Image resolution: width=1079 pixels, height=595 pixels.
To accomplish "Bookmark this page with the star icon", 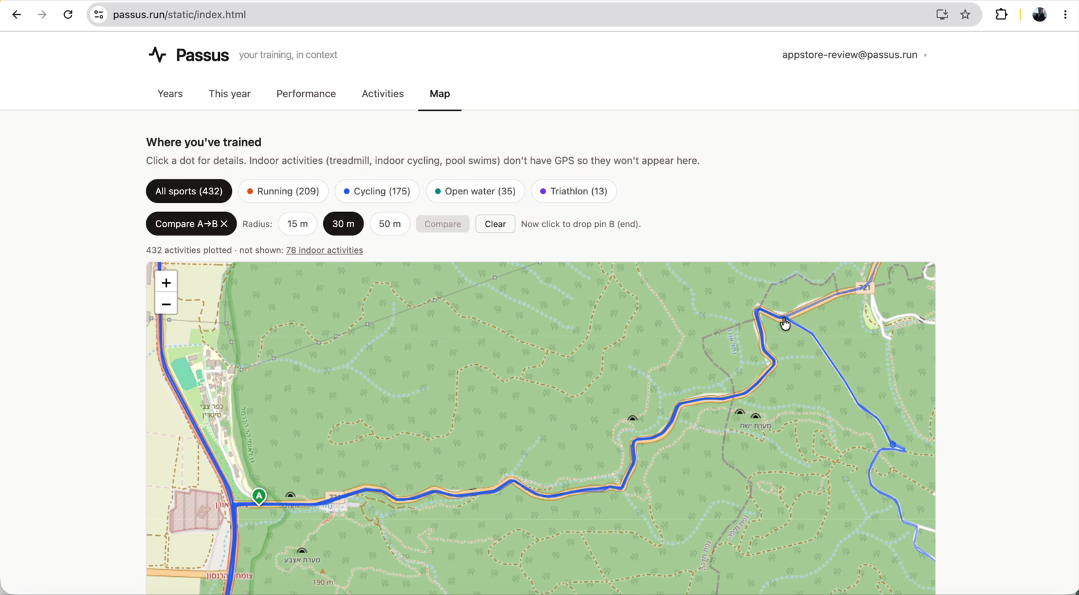I will [966, 14].
